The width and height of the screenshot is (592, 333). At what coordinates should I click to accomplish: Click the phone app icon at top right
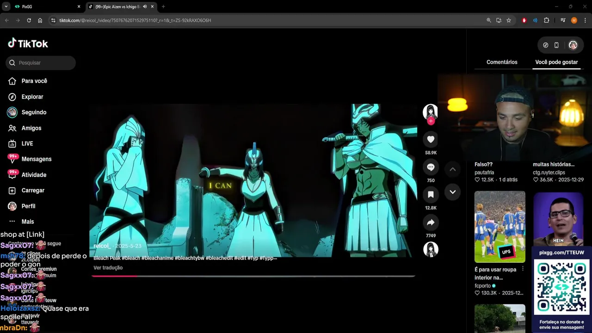556,45
